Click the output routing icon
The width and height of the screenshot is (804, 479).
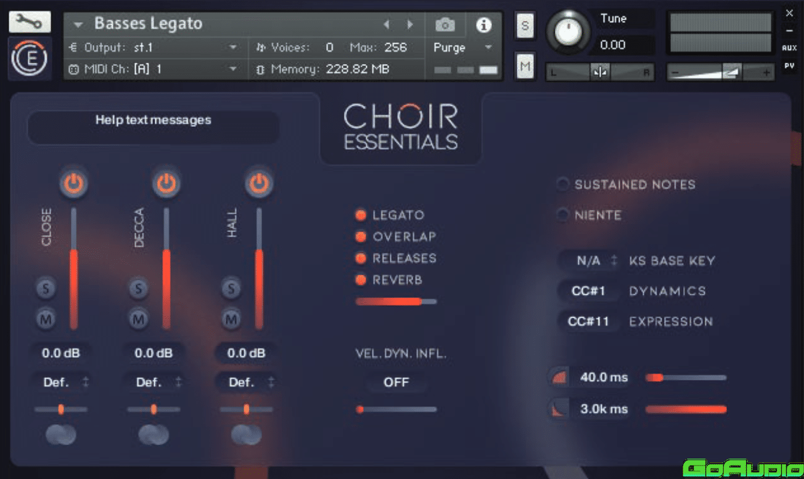pos(73,47)
